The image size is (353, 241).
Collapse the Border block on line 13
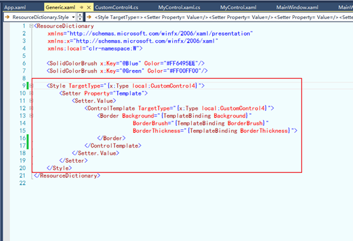pos(31,116)
